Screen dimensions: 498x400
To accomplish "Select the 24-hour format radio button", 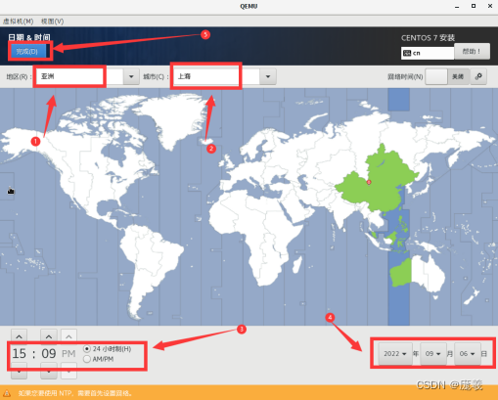I will tap(87, 349).
